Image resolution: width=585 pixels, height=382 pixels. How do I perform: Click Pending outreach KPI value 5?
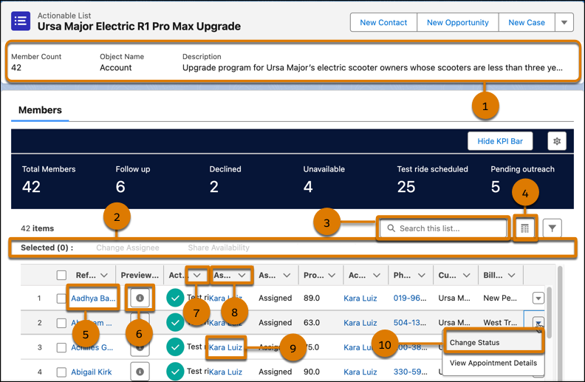tap(495, 186)
